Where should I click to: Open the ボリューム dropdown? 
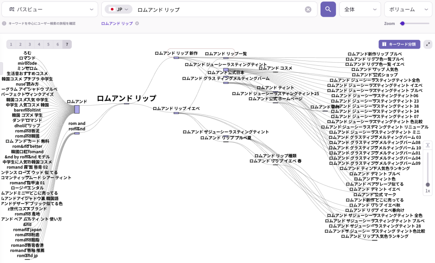click(408, 10)
